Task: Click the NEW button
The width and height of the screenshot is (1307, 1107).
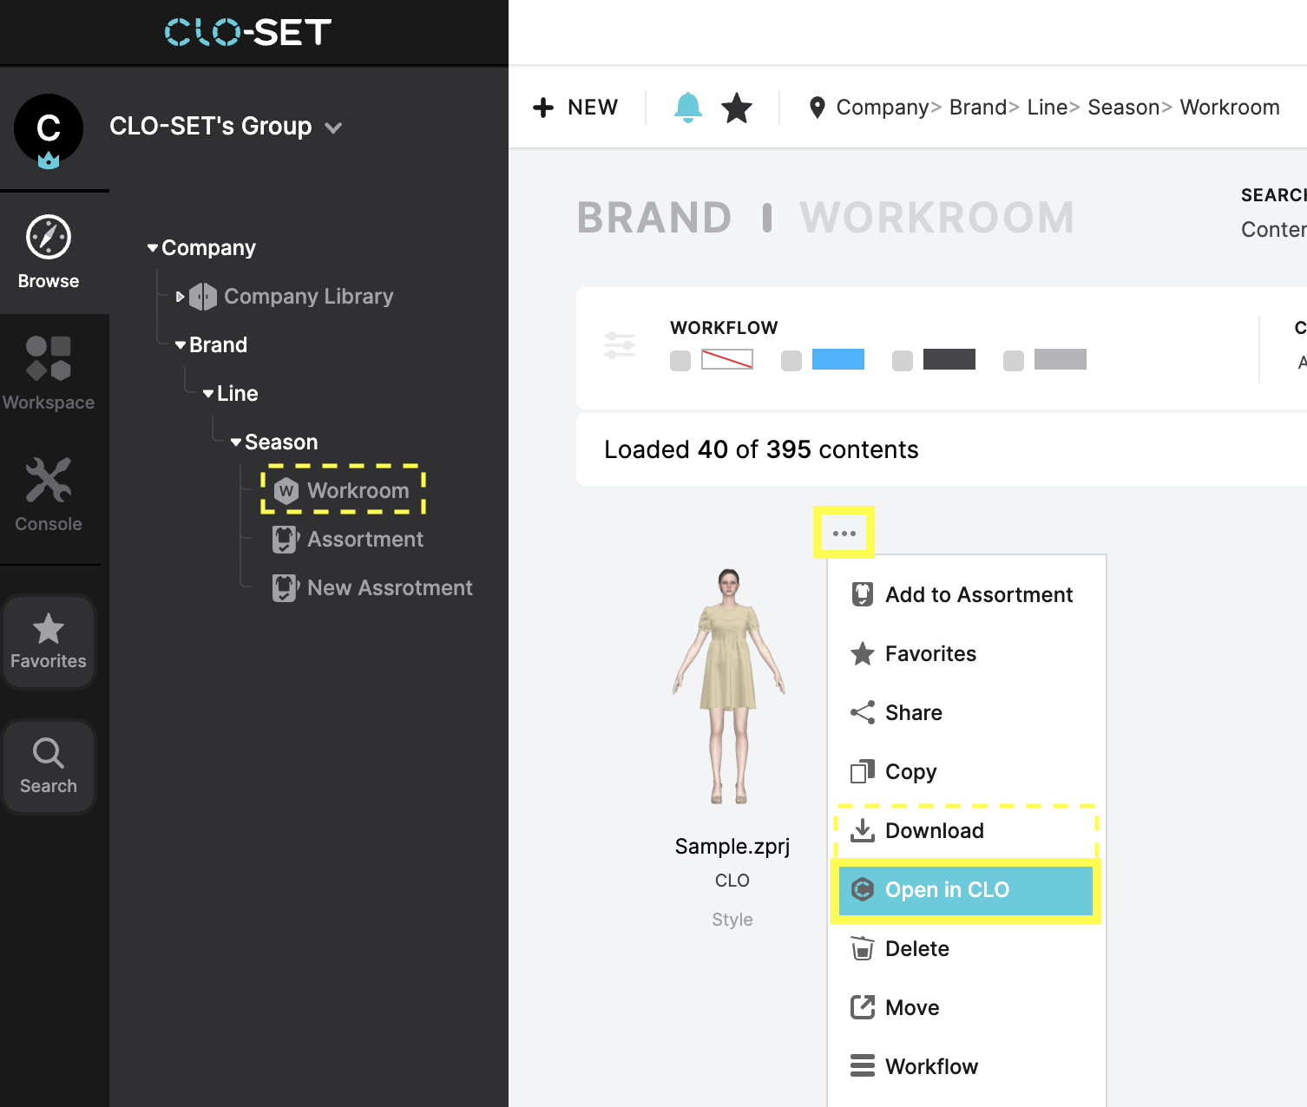Action: 575,108
